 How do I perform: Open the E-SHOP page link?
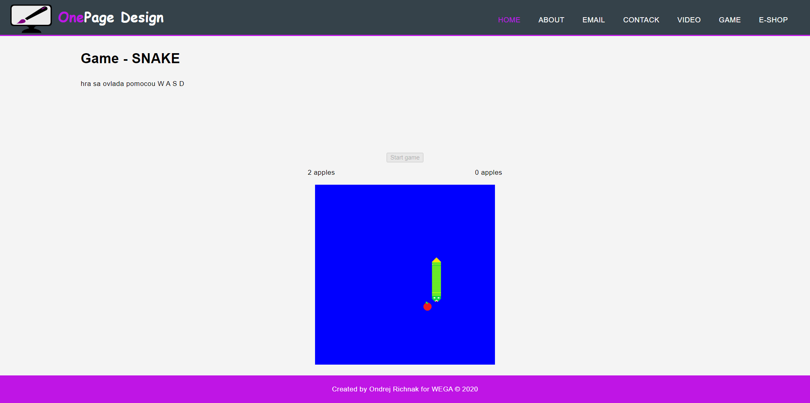point(773,20)
